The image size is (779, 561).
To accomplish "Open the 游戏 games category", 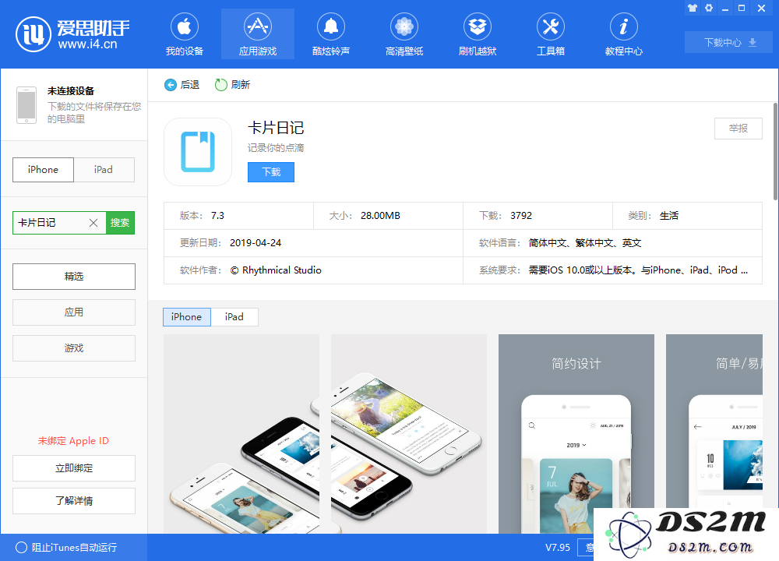I will [74, 348].
